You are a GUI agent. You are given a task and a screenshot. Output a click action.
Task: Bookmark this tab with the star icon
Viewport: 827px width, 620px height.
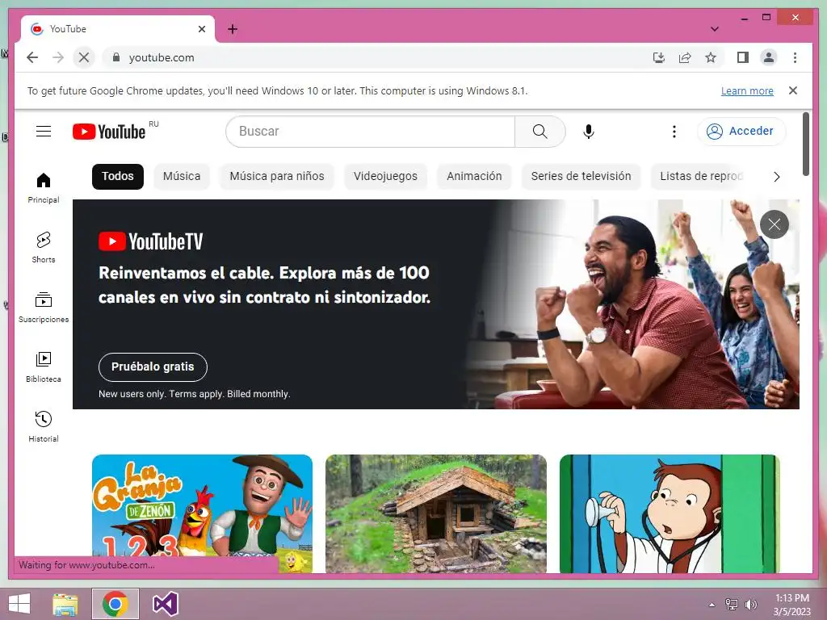click(711, 57)
